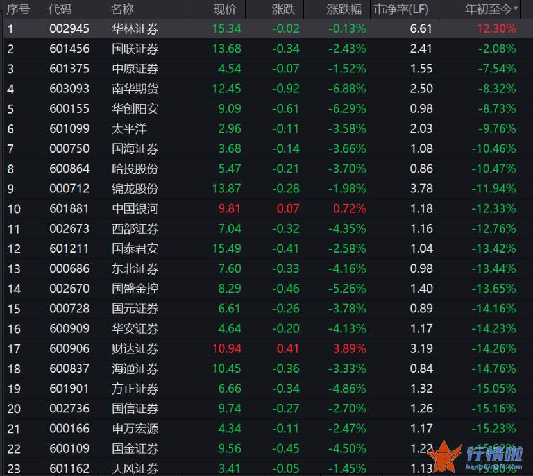
Task: Click stock code 000712
Action: [x=69, y=189]
